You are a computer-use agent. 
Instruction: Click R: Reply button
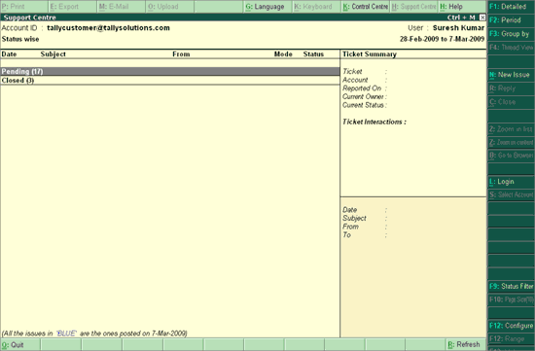pos(511,88)
